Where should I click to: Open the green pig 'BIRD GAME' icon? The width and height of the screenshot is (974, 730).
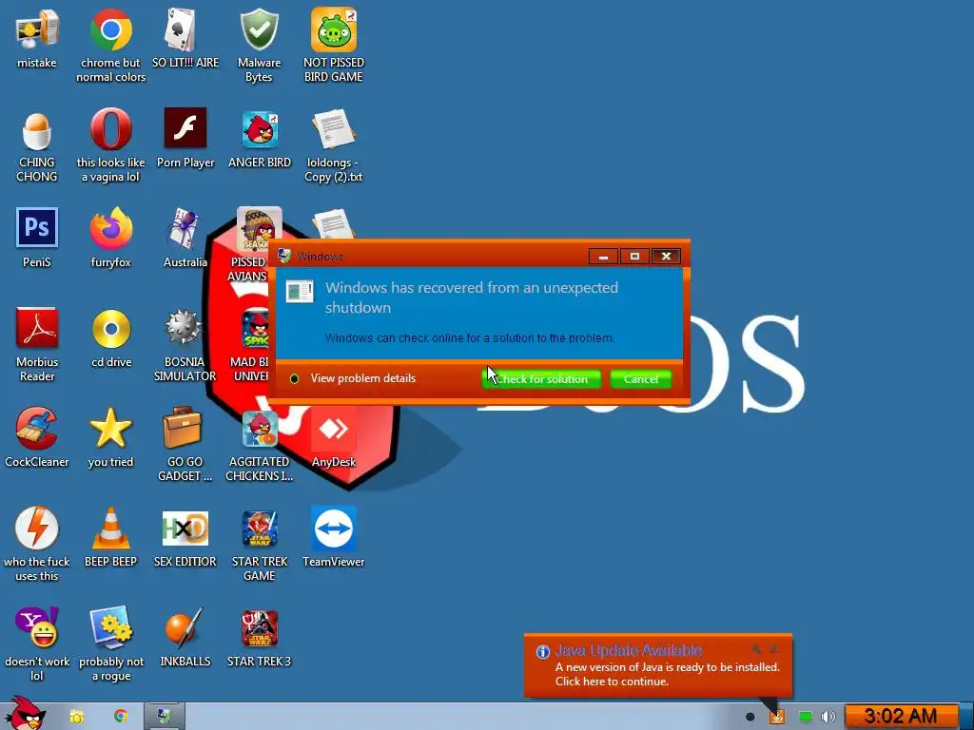tap(334, 29)
